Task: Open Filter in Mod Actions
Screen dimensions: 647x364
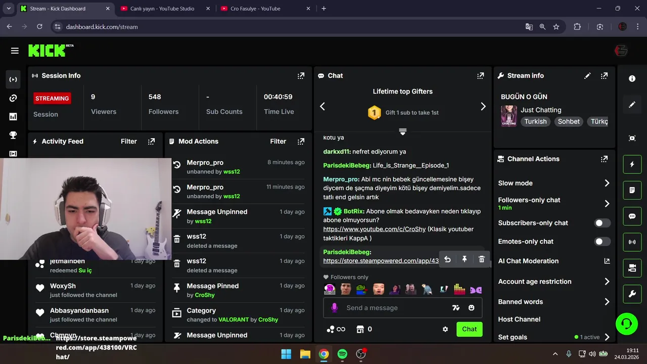Action: click(278, 142)
